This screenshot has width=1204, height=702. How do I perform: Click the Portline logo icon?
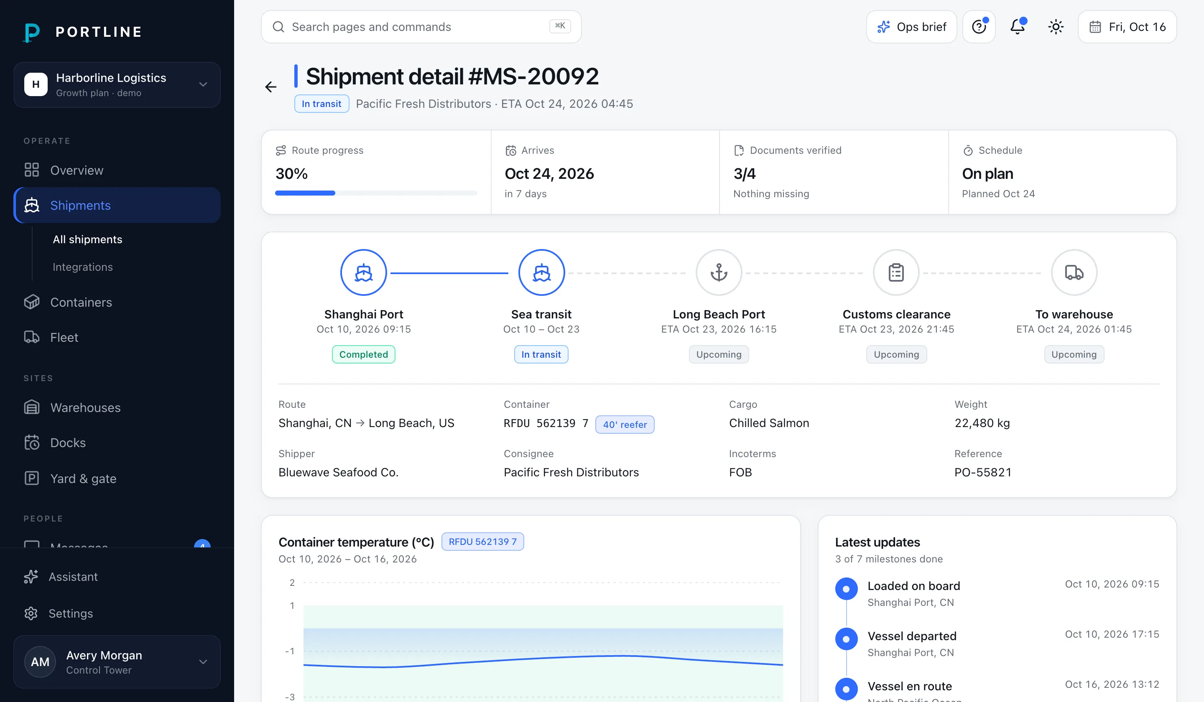pos(31,32)
